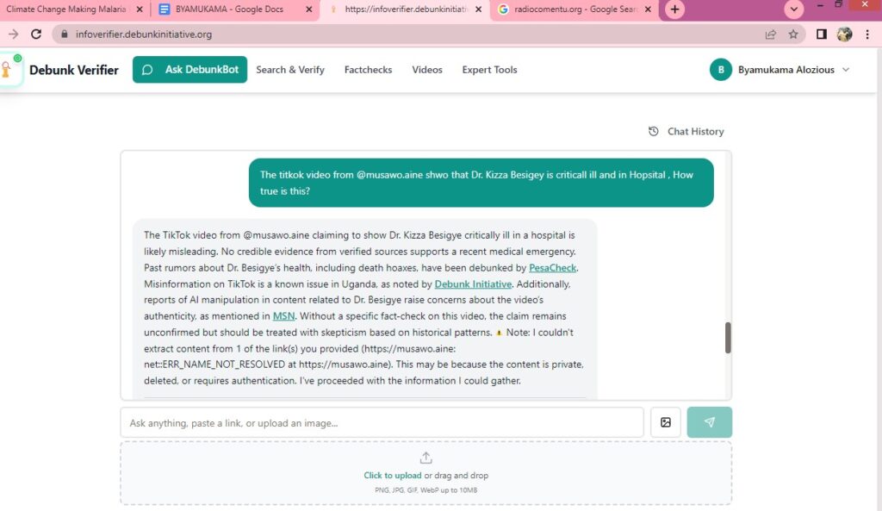
Task: Expand the tab search chevron button
Action: click(793, 9)
